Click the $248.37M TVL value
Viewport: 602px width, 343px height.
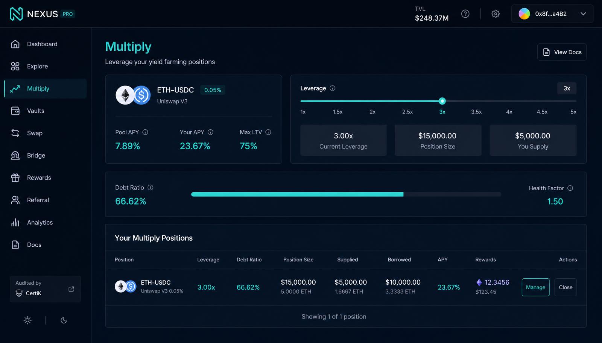tap(432, 18)
